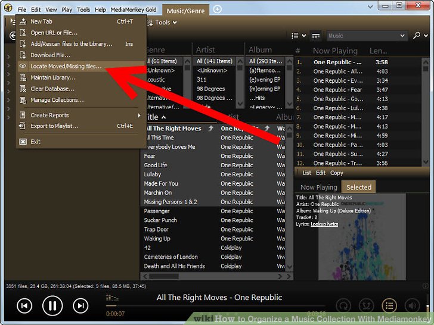Image resolution: width=434 pixels, height=325 pixels.
Task: Open the Help menu
Action: click(x=100, y=10)
